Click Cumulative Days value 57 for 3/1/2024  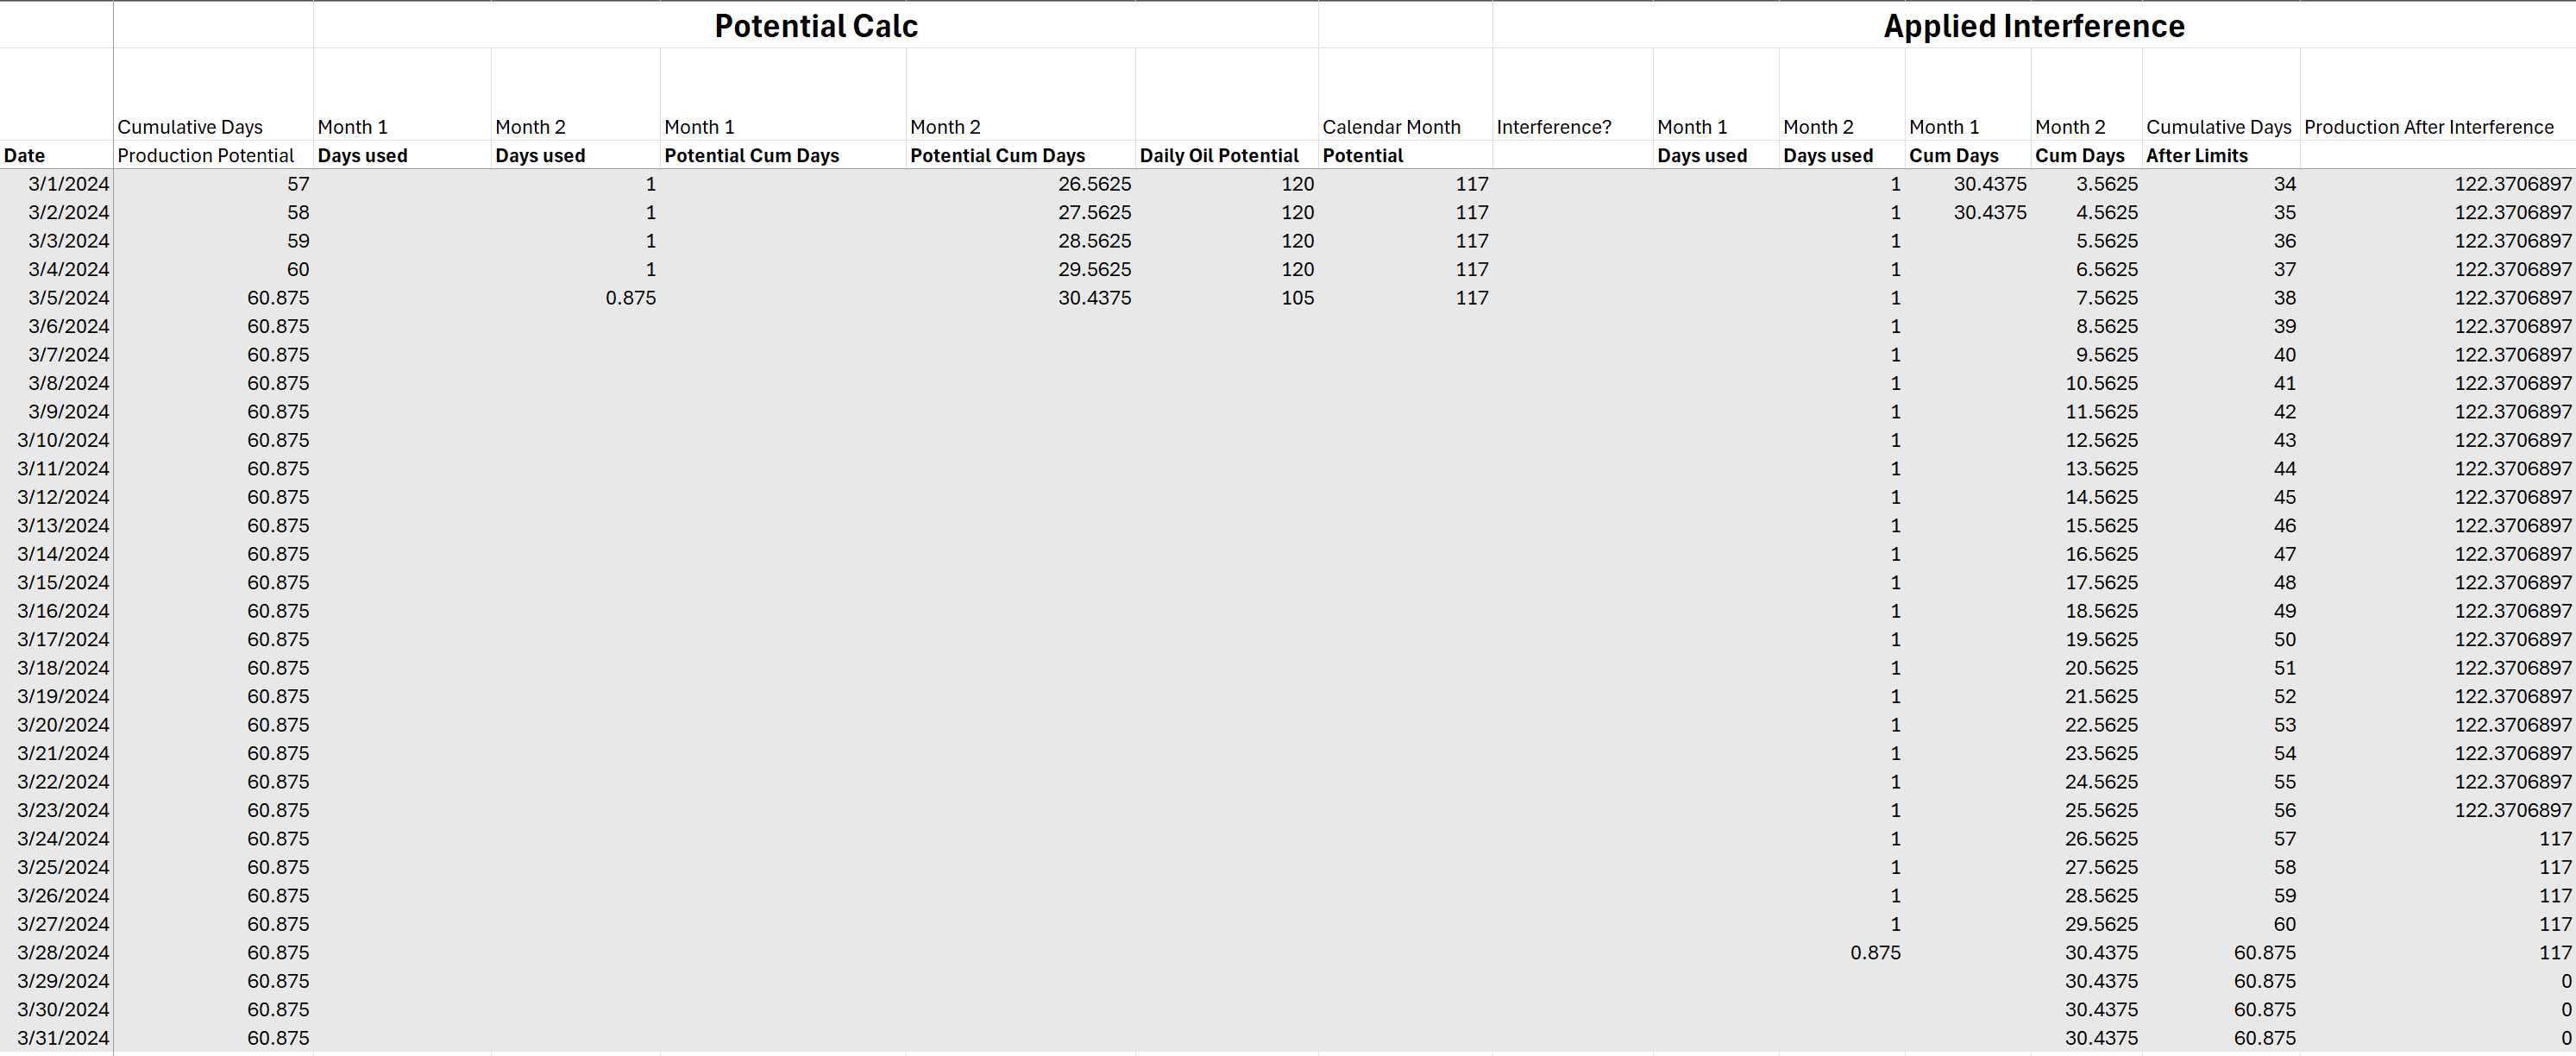tap(297, 184)
